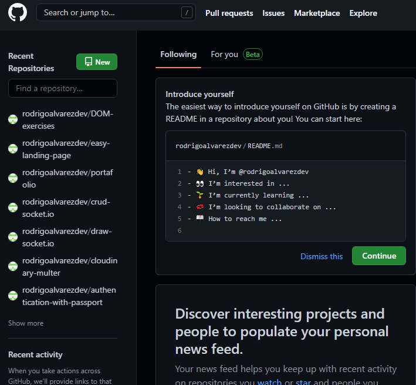Click the easy-landing-page repository avatar icon

coord(13,149)
